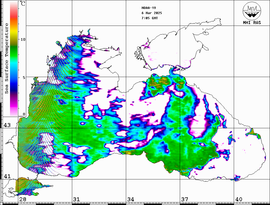This screenshot has width=270, height=205.
Task: Click the temperature color scale bar
Action: point(14,59)
